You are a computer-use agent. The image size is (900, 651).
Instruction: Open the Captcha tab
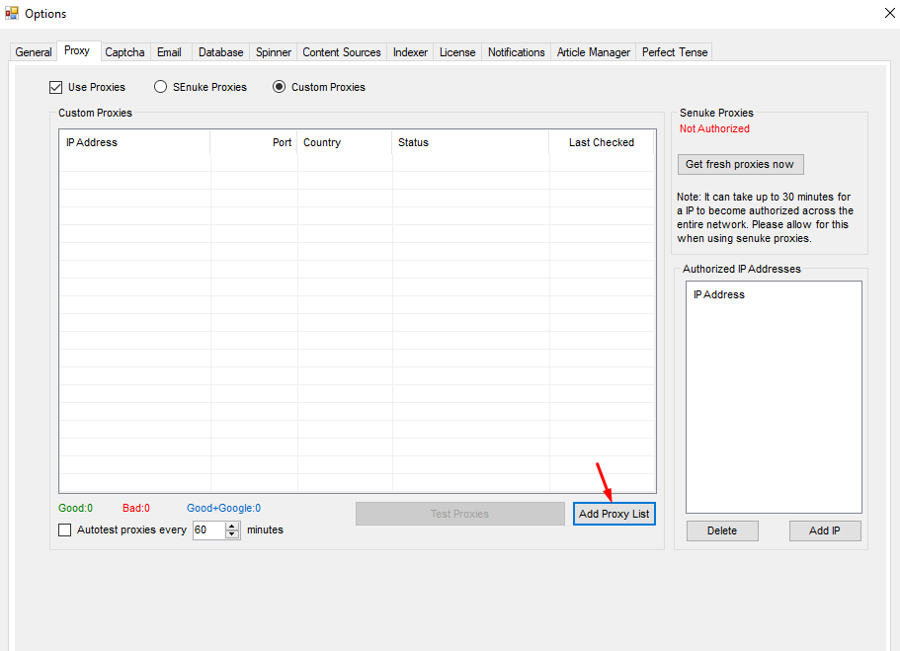(x=124, y=52)
